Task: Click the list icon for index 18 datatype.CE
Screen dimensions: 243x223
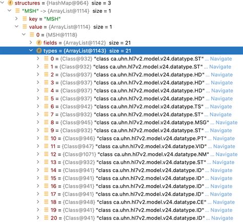Action: pos(46,202)
